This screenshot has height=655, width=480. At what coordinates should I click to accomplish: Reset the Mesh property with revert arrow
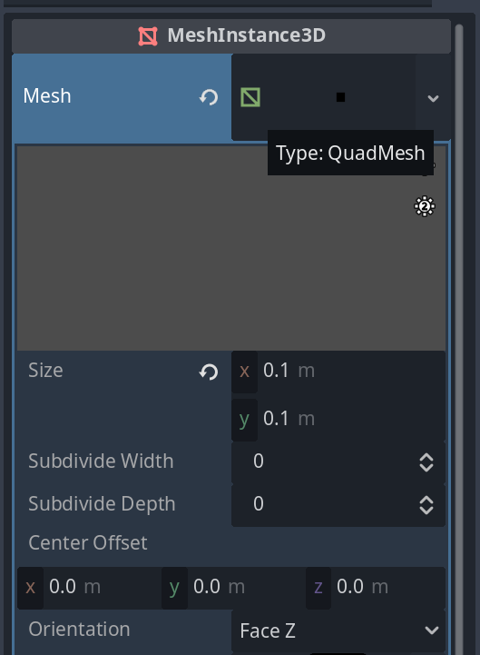pos(209,97)
